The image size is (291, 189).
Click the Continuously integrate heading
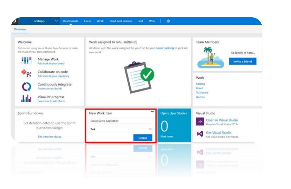55,84
